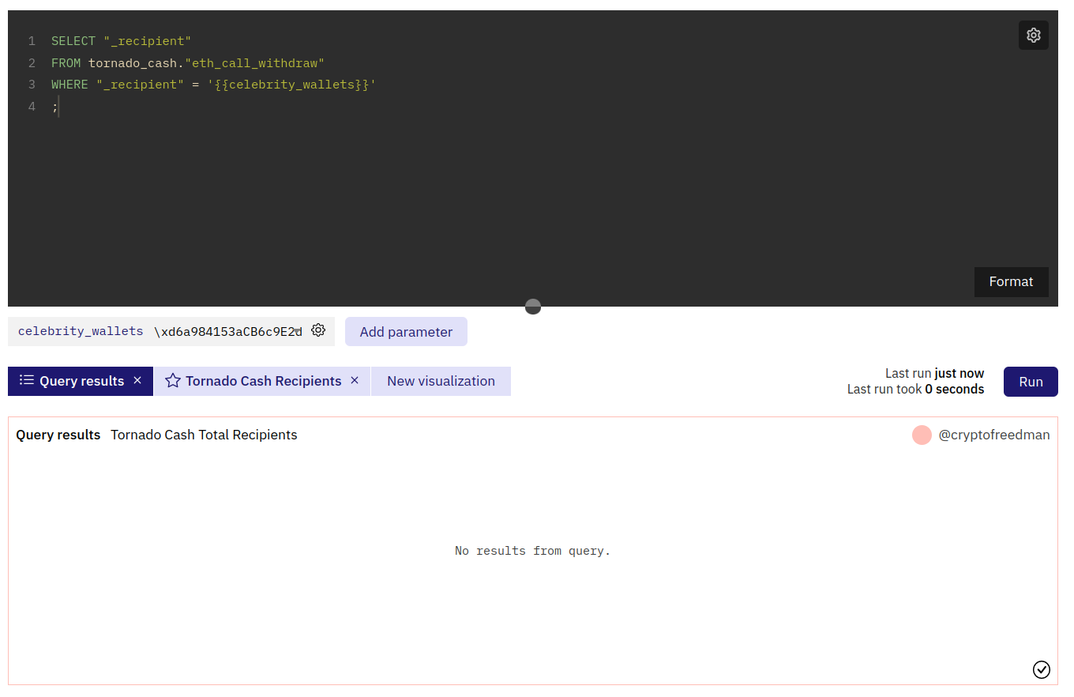Click the checkmark status icon
The height and width of the screenshot is (697, 1074).
1042,670
